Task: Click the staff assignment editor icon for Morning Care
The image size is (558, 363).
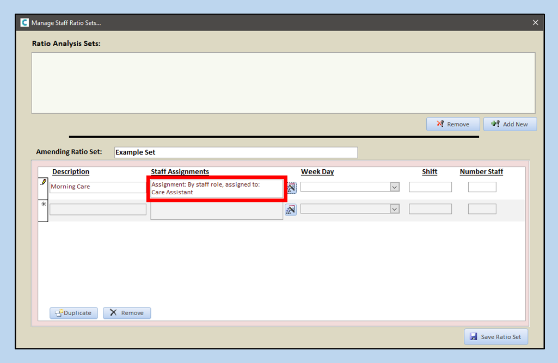Action: 291,187
